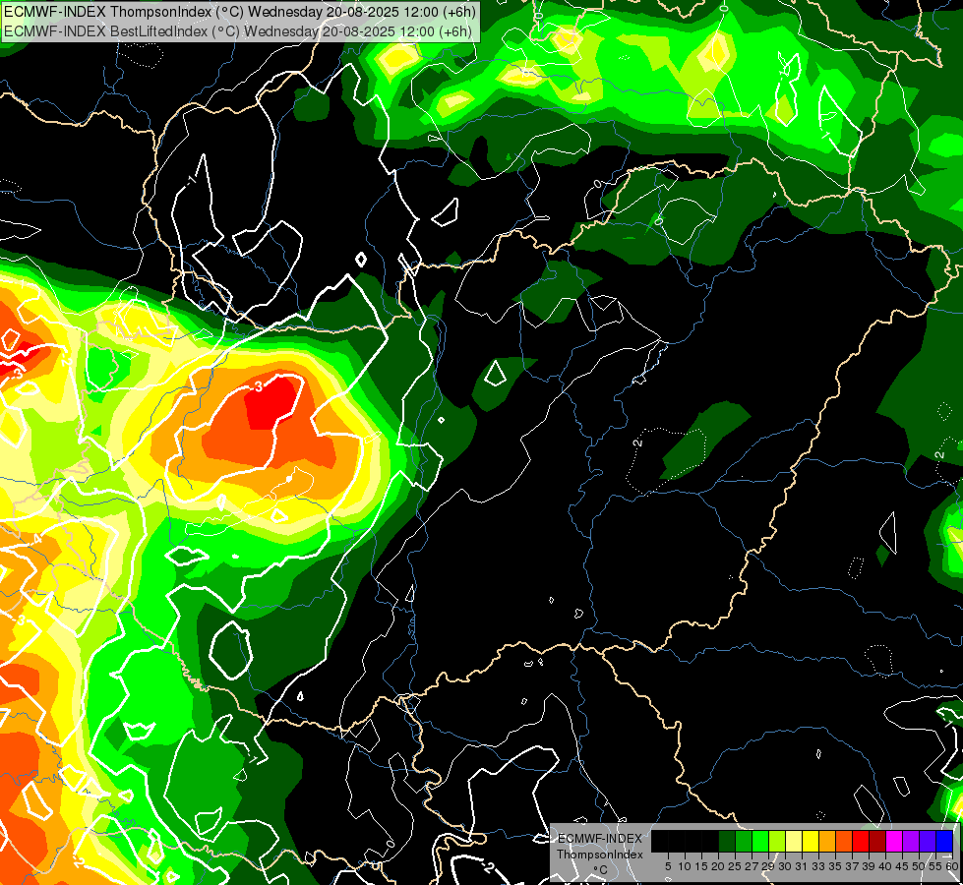
Task: Click legend tick value 39
Action: pos(869,866)
